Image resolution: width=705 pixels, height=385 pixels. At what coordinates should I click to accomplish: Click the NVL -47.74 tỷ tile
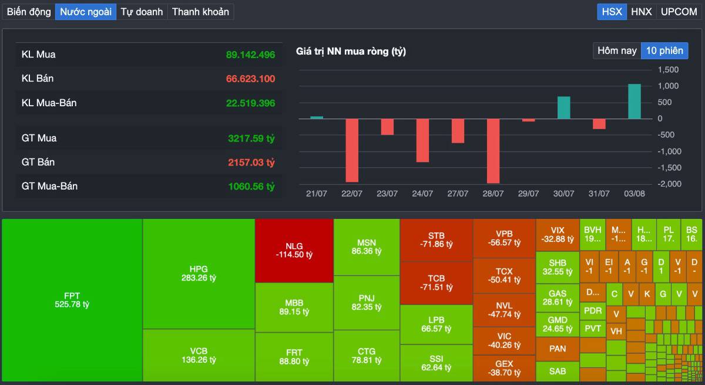coord(504,310)
